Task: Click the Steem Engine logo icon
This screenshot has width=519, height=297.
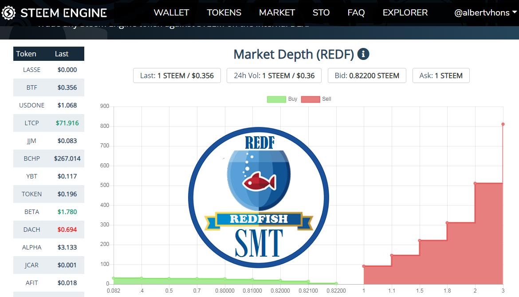Action: coord(8,13)
